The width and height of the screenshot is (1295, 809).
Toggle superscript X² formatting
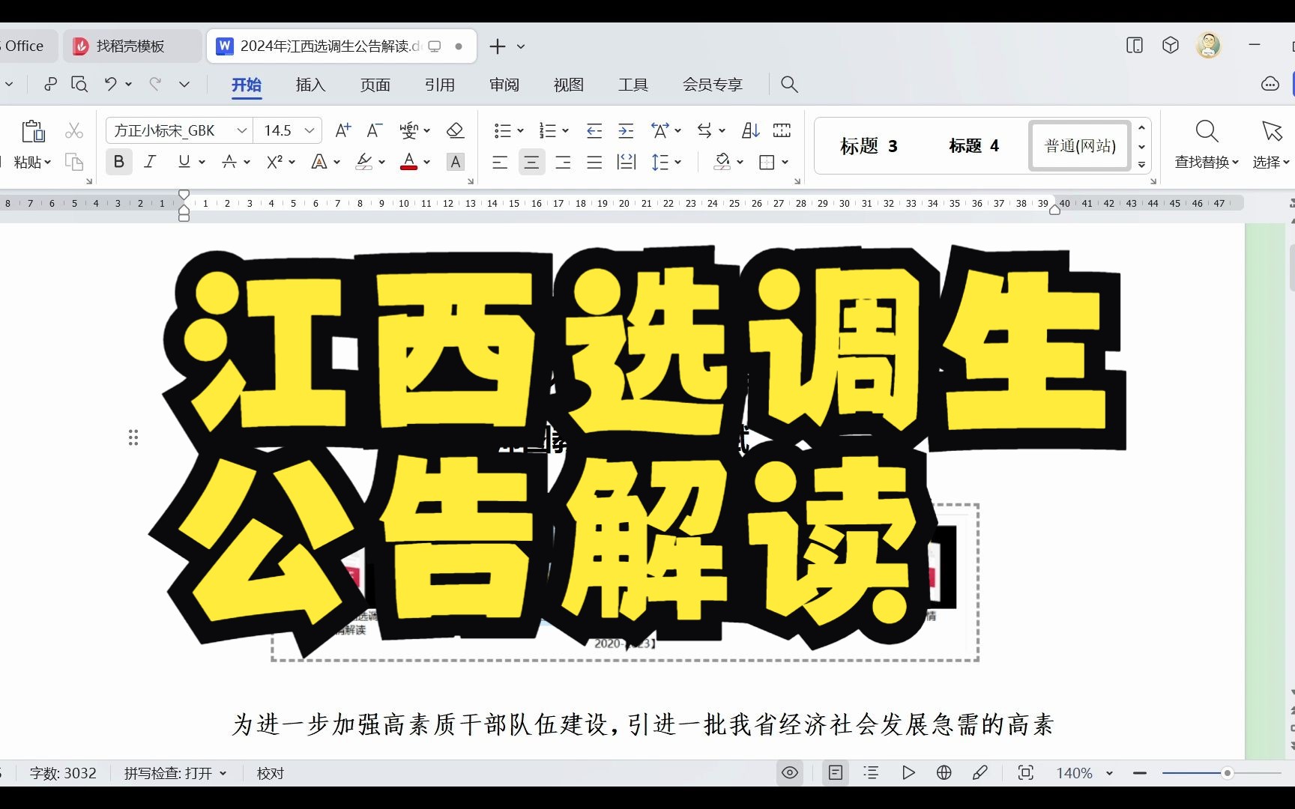pyautogui.click(x=275, y=162)
